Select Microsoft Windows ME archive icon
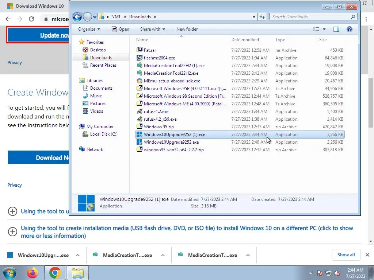Screen dimensions: 374x280 coord(139,104)
